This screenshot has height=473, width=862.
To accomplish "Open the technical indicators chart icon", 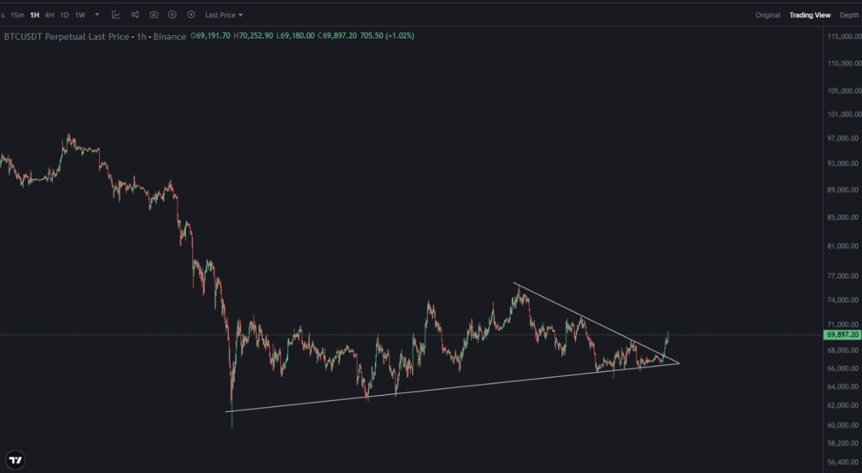I will [x=116, y=15].
